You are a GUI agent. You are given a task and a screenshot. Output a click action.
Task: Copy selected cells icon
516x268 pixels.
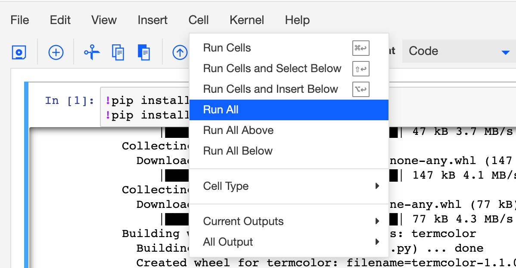(118, 52)
